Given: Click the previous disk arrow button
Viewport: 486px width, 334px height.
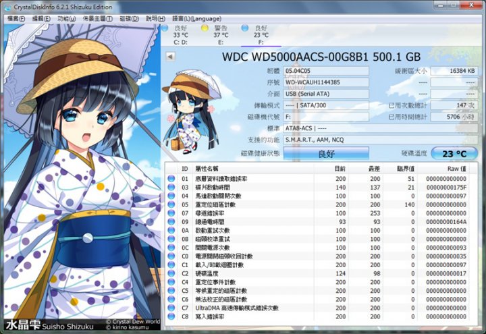Looking at the screenshot, I should (170, 57).
